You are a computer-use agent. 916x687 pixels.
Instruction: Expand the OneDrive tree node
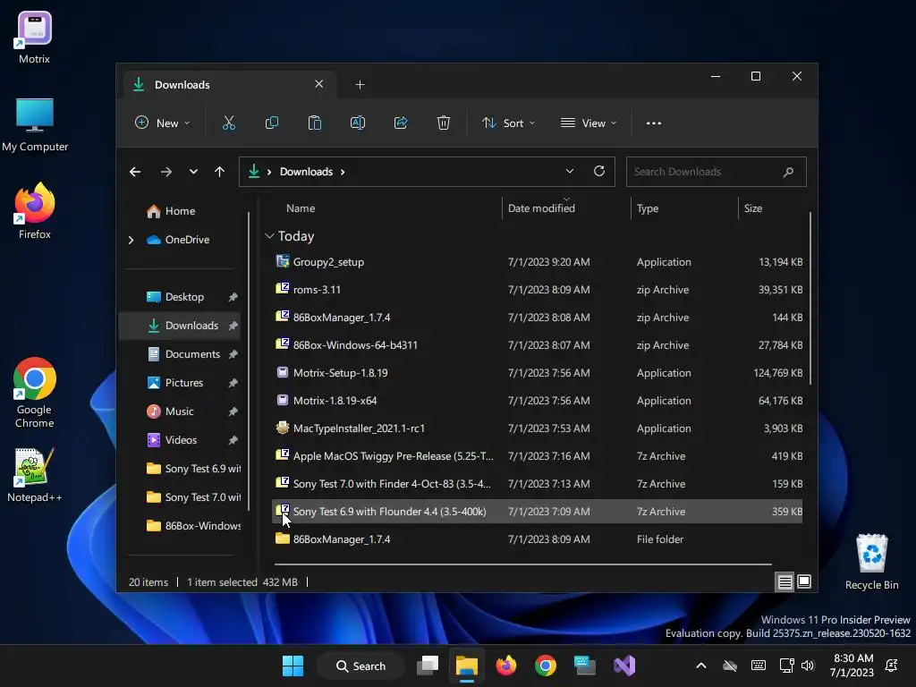[x=131, y=240]
